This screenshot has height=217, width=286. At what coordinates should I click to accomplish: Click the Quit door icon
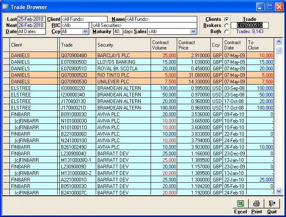272,203
